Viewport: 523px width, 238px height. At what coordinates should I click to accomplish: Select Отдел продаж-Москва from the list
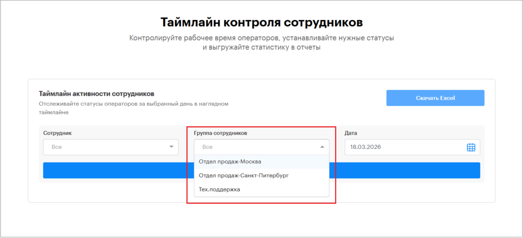click(230, 162)
